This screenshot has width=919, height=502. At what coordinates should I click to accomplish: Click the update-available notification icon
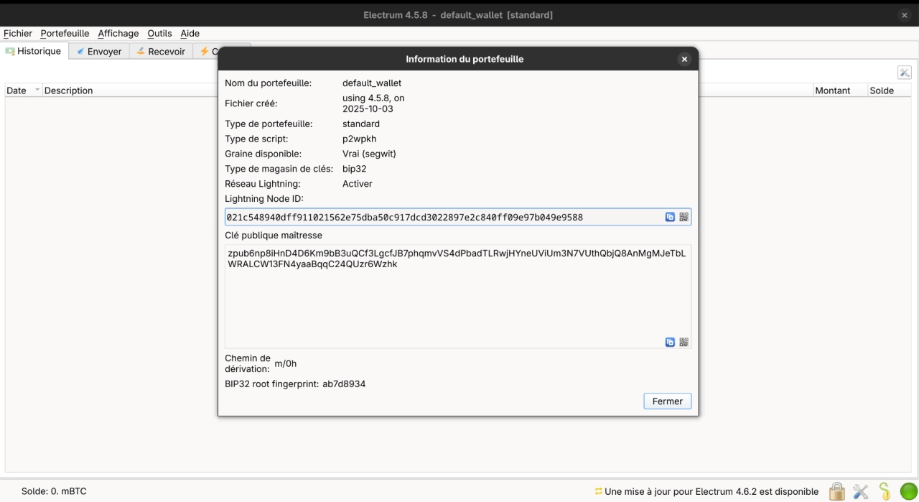point(598,492)
